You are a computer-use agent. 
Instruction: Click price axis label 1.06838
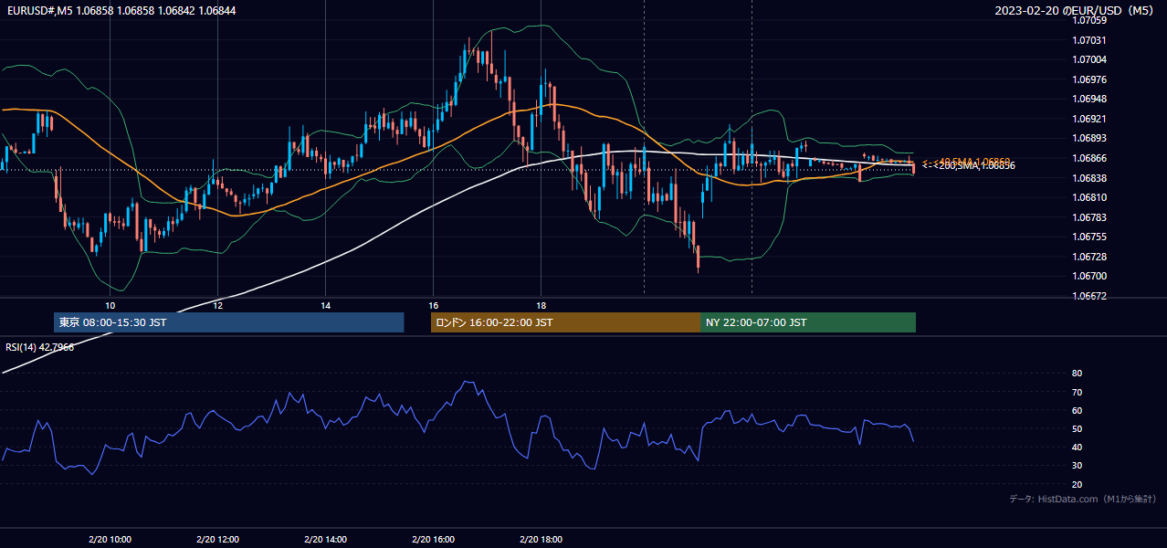(1088, 178)
